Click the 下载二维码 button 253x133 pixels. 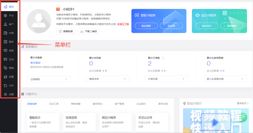pos(89,31)
